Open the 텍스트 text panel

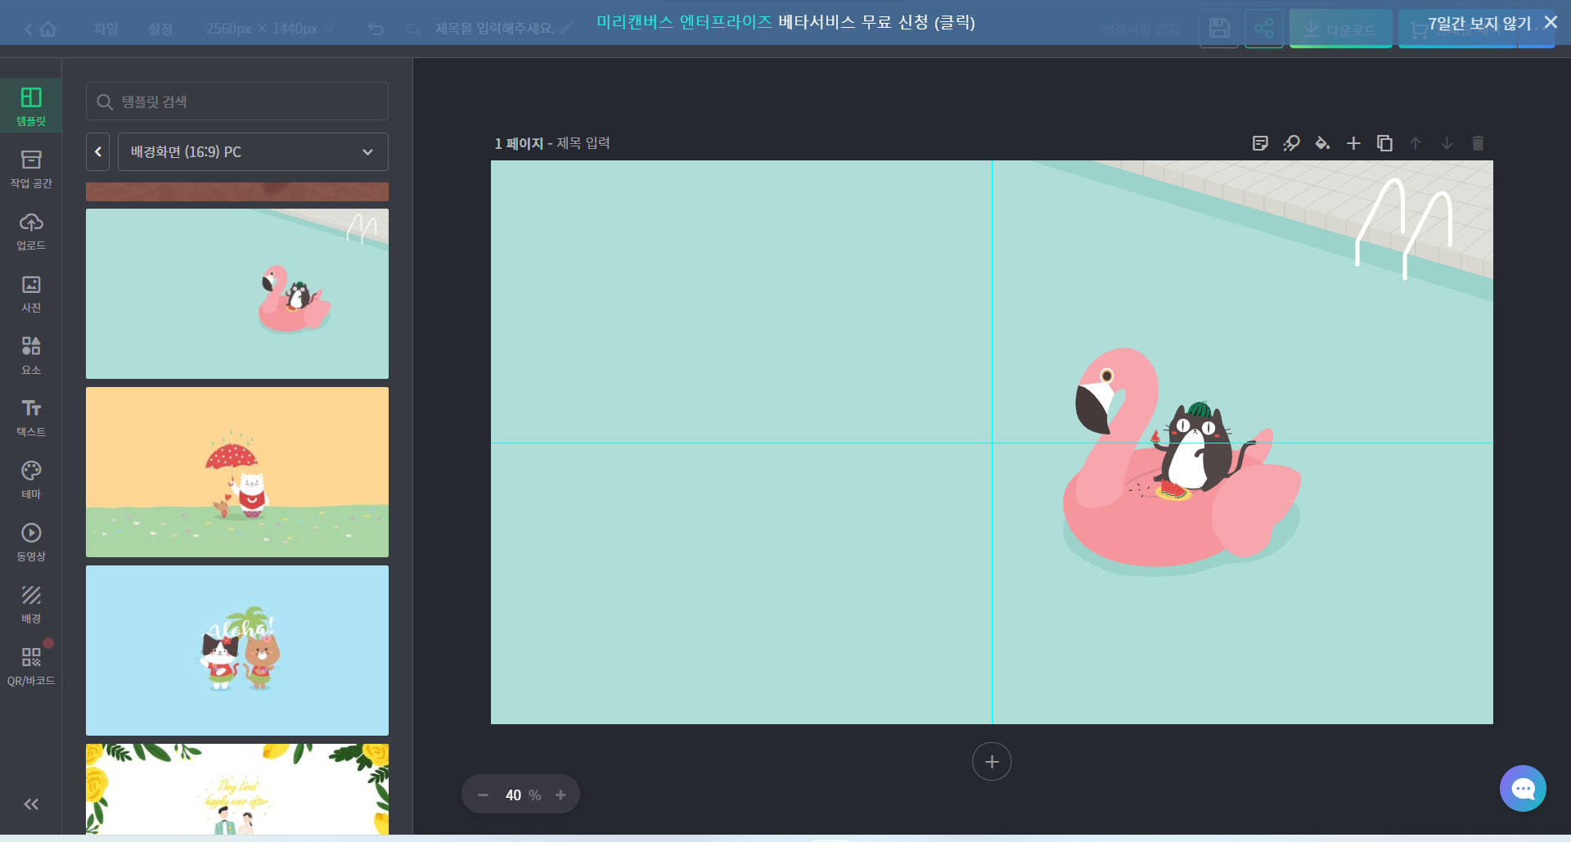31,417
